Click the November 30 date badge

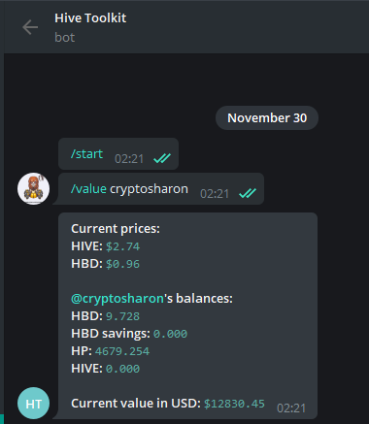point(267,118)
